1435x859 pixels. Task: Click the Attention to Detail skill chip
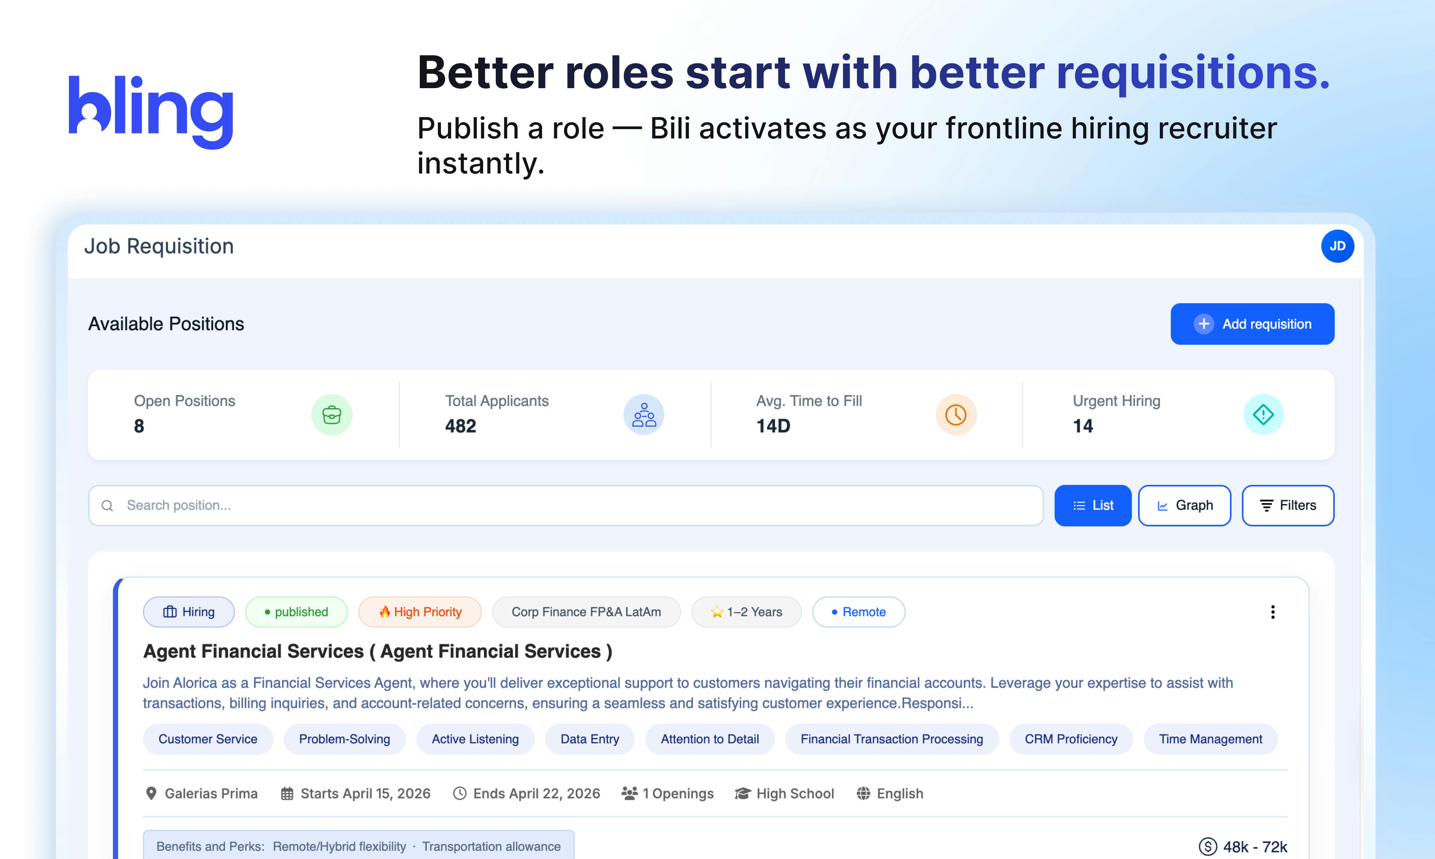click(x=709, y=739)
